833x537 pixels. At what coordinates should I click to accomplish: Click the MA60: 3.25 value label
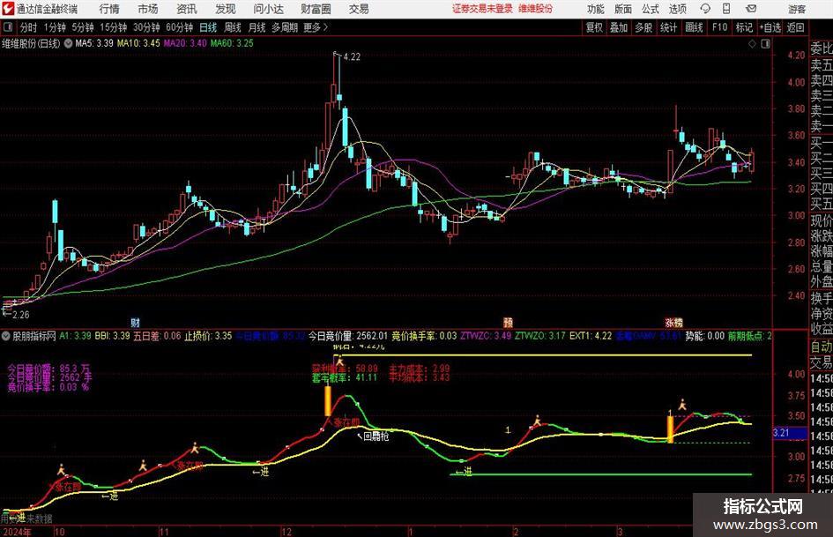point(232,43)
